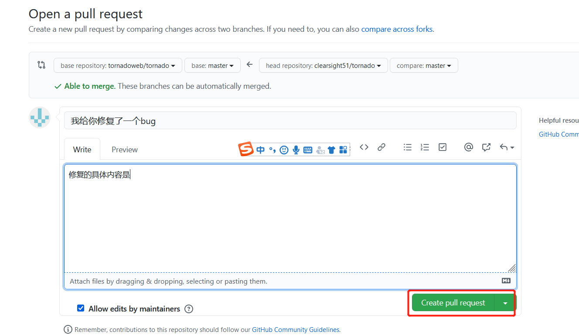Switch to the Preview tab
Image resolution: width=579 pixels, height=335 pixels.
pyautogui.click(x=125, y=149)
